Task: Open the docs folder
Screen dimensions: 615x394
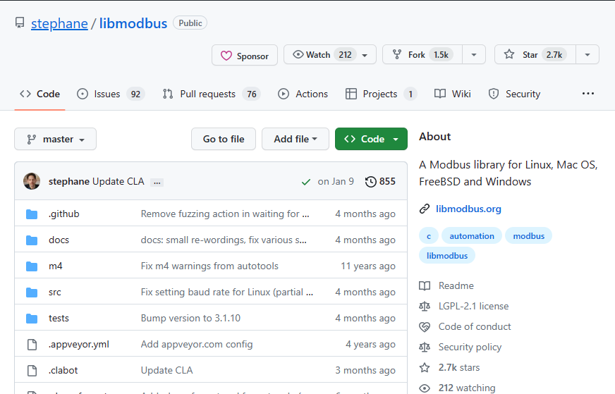Action: coord(59,240)
